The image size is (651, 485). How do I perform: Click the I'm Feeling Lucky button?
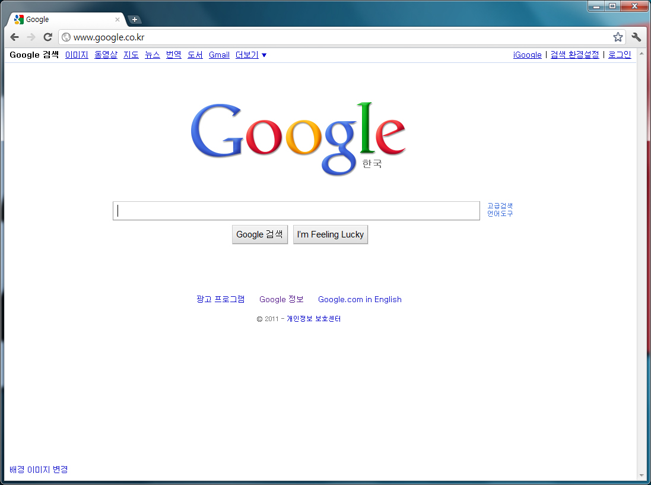331,234
